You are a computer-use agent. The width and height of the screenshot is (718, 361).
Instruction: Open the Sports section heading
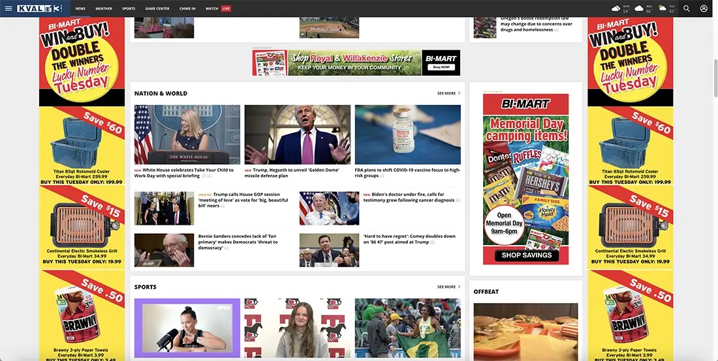(x=145, y=287)
